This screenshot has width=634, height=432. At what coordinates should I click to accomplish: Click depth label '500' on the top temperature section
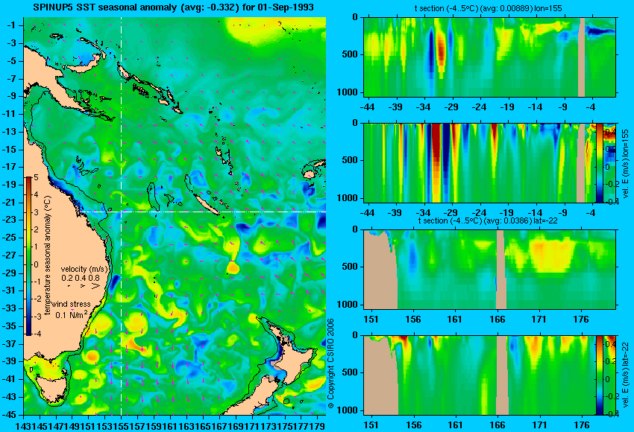(350, 54)
